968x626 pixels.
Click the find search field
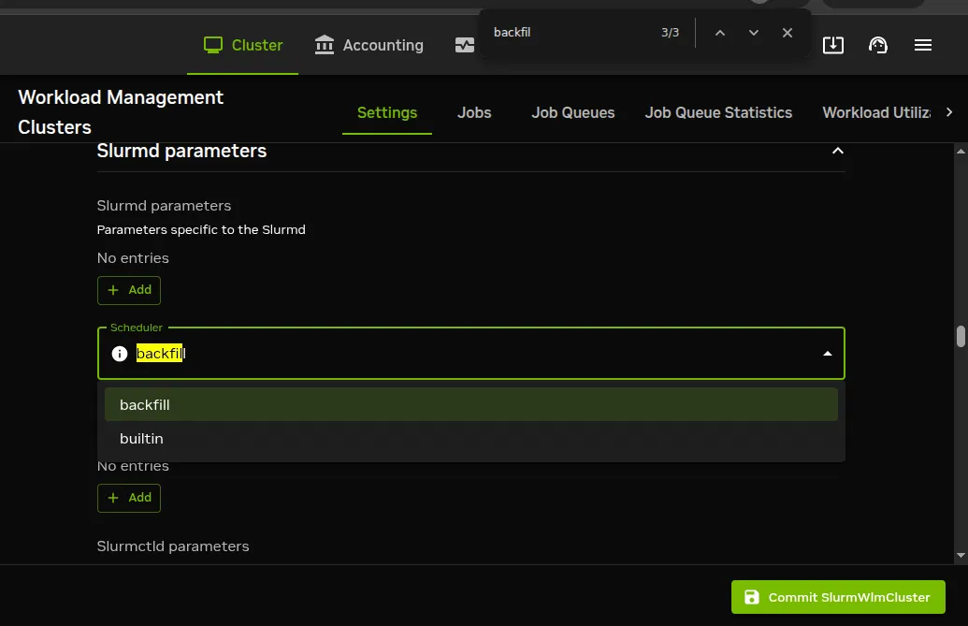click(x=568, y=33)
